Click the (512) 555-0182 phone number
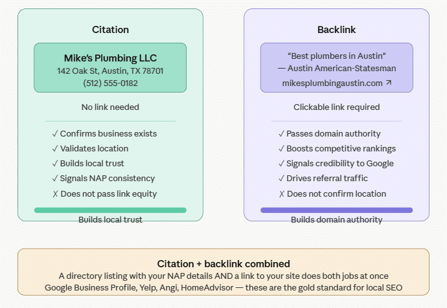The width and height of the screenshot is (447, 308). [x=110, y=83]
